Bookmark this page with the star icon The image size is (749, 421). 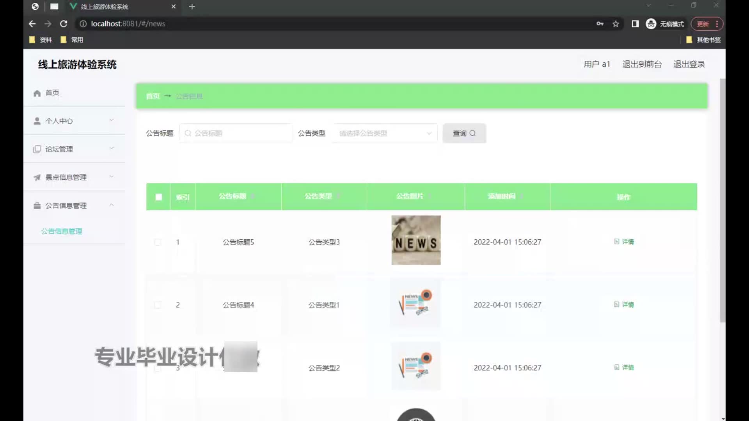[616, 24]
